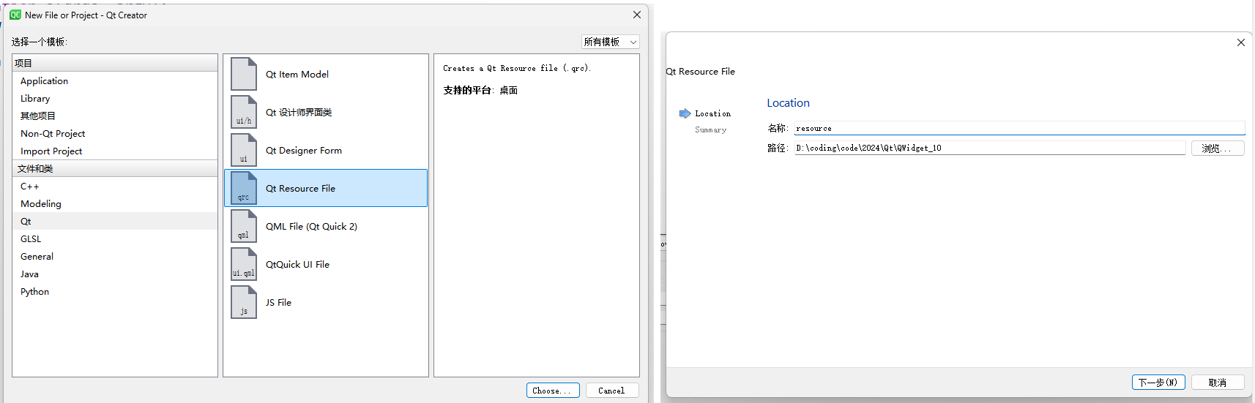
Task: Choose Qt 设计师界面类 template
Action: (x=326, y=112)
